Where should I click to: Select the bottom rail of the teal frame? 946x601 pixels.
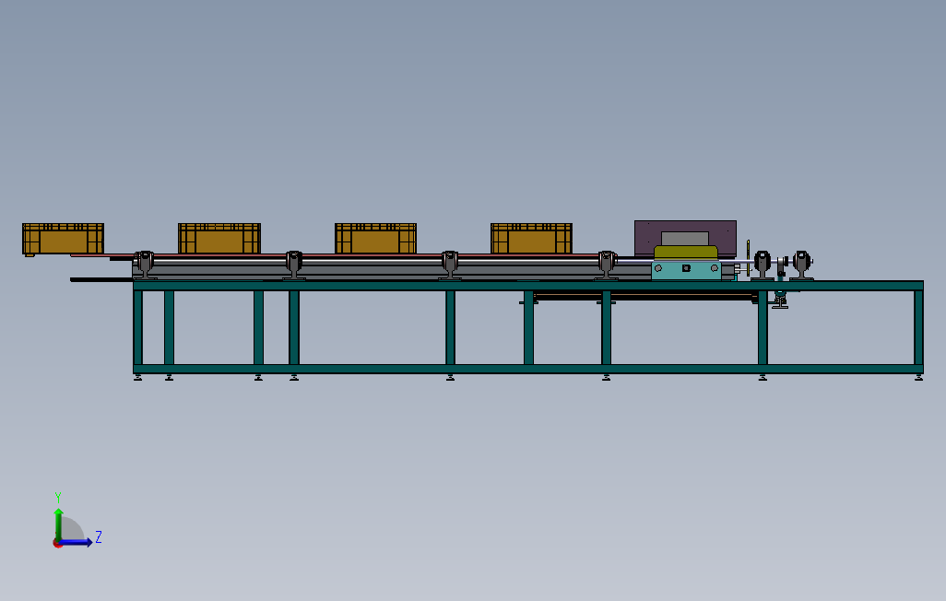coord(528,370)
